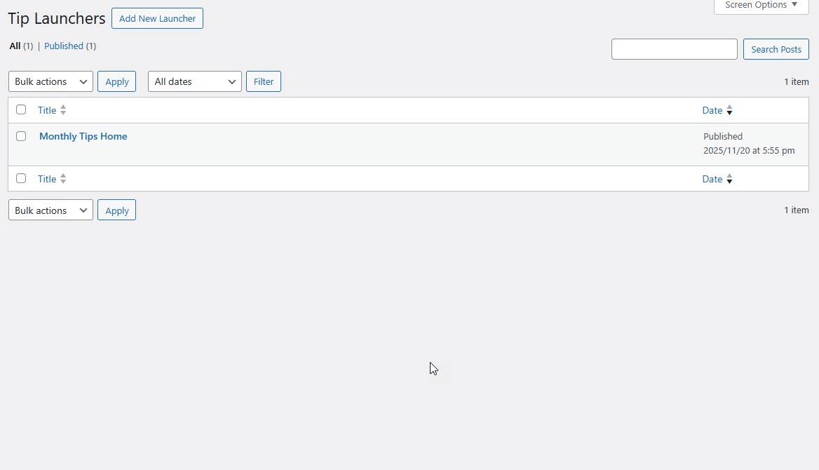The height and width of the screenshot is (470, 819).
Task: View Published posts filter
Action: point(64,46)
